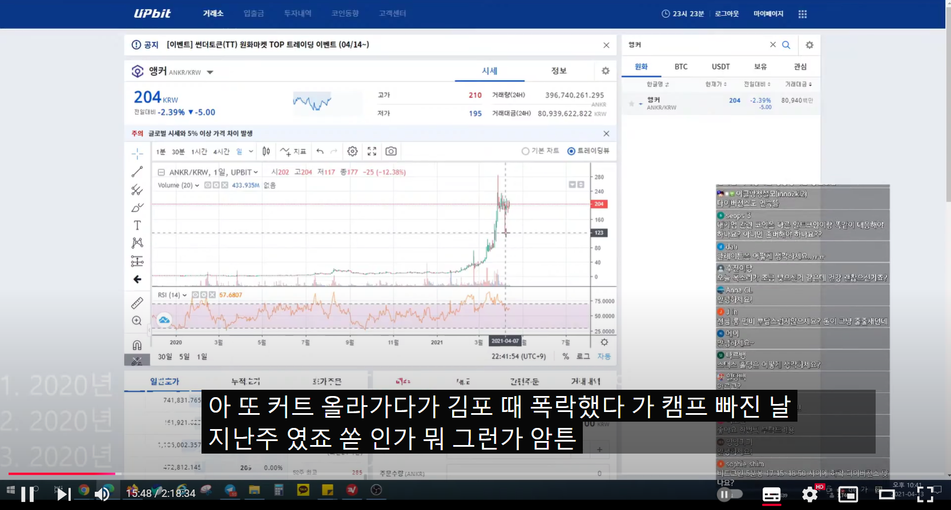Enter fullscreen chart mode
The width and height of the screenshot is (951, 510).
[x=372, y=151]
